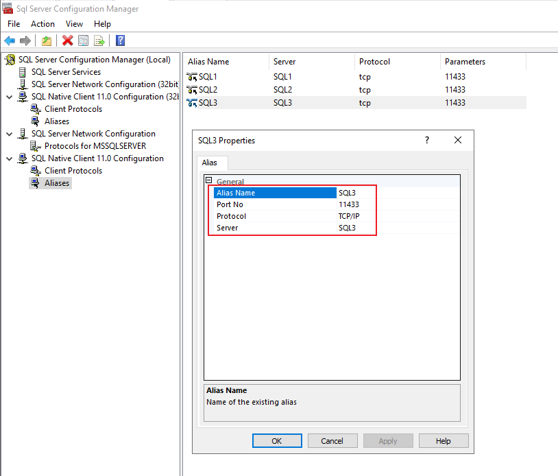This screenshot has width=558, height=476.
Task: Select Protocols for MSSQLSERVER in the tree
Action: click(95, 146)
